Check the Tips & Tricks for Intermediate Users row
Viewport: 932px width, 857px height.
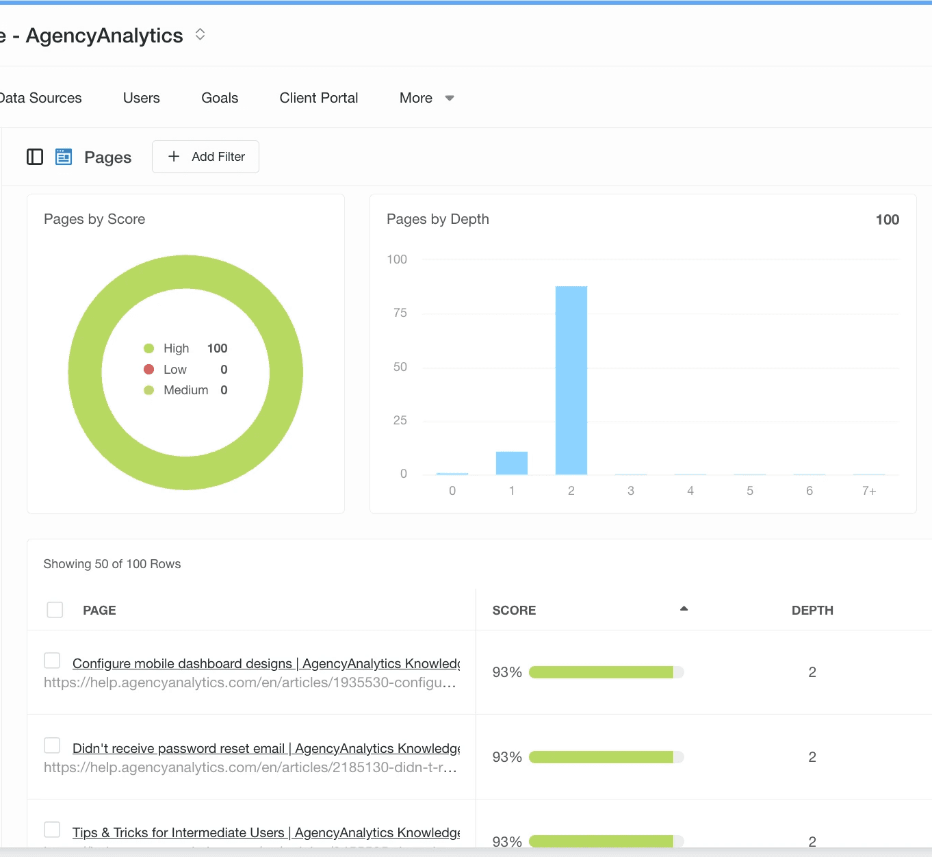point(52,830)
